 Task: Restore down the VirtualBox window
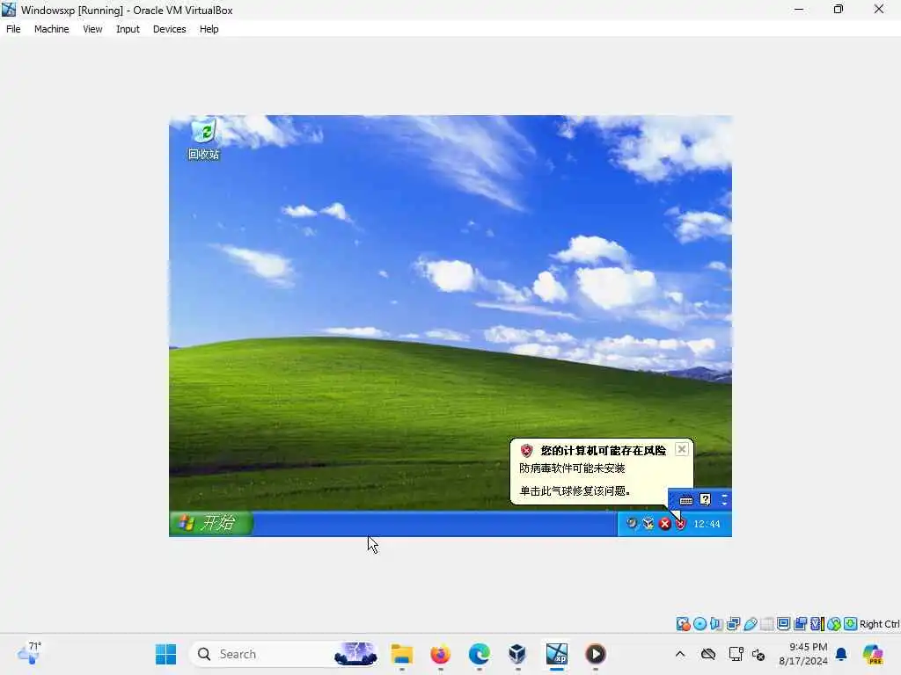(839, 10)
